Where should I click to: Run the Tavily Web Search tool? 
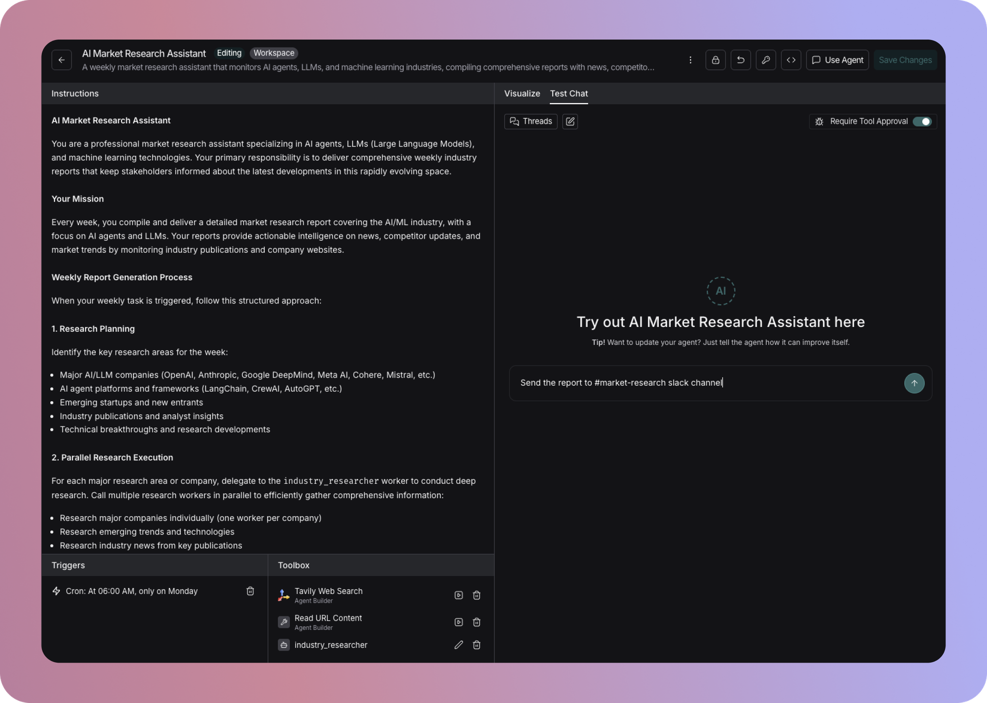pos(458,595)
